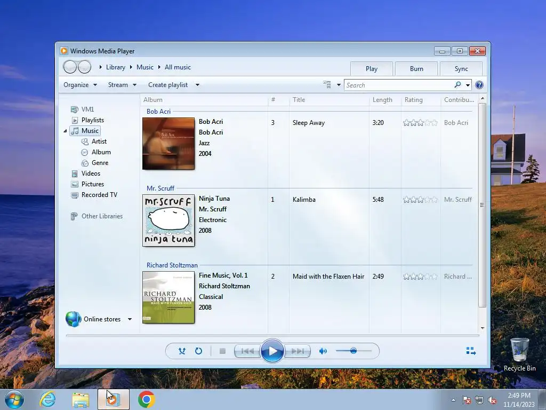This screenshot has height=410, width=546.
Task: Open the Windows Start menu
Action: pos(14,399)
